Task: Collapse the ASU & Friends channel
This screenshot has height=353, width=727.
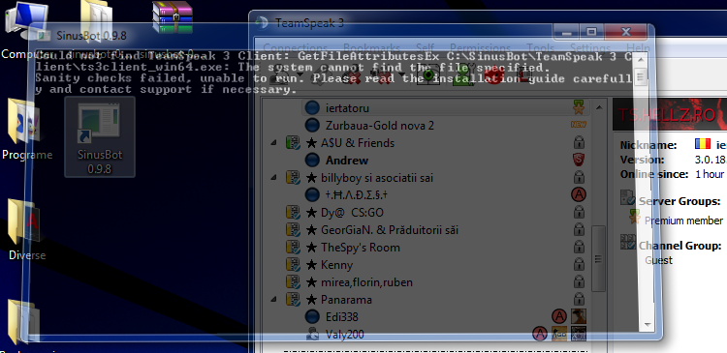Action: (274, 143)
